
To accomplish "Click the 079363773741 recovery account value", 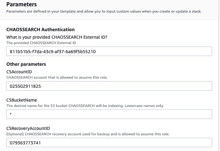I will click(x=25, y=143).
